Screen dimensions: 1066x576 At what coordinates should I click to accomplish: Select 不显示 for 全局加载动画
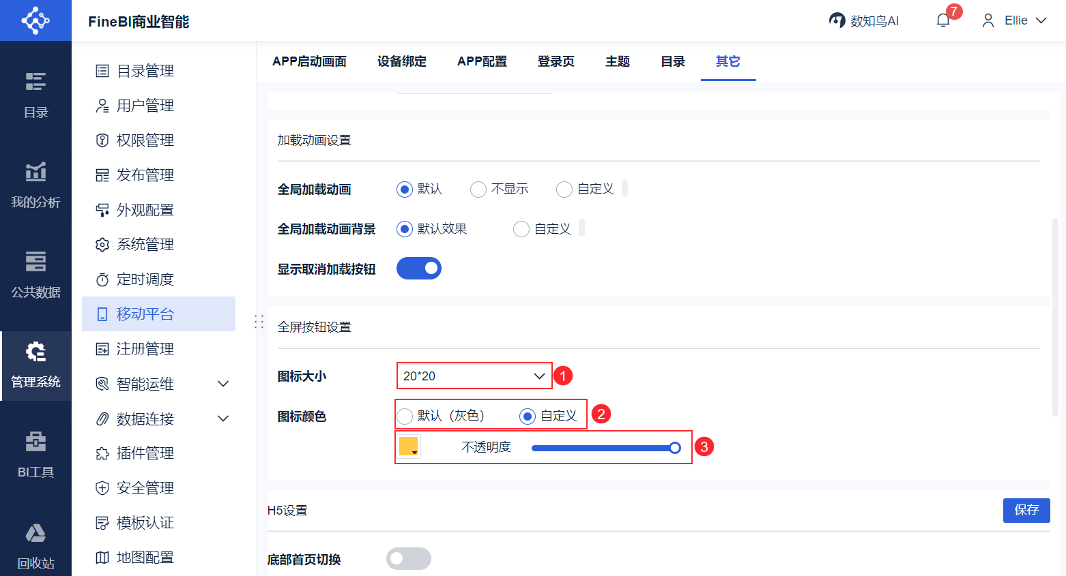pos(478,190)
